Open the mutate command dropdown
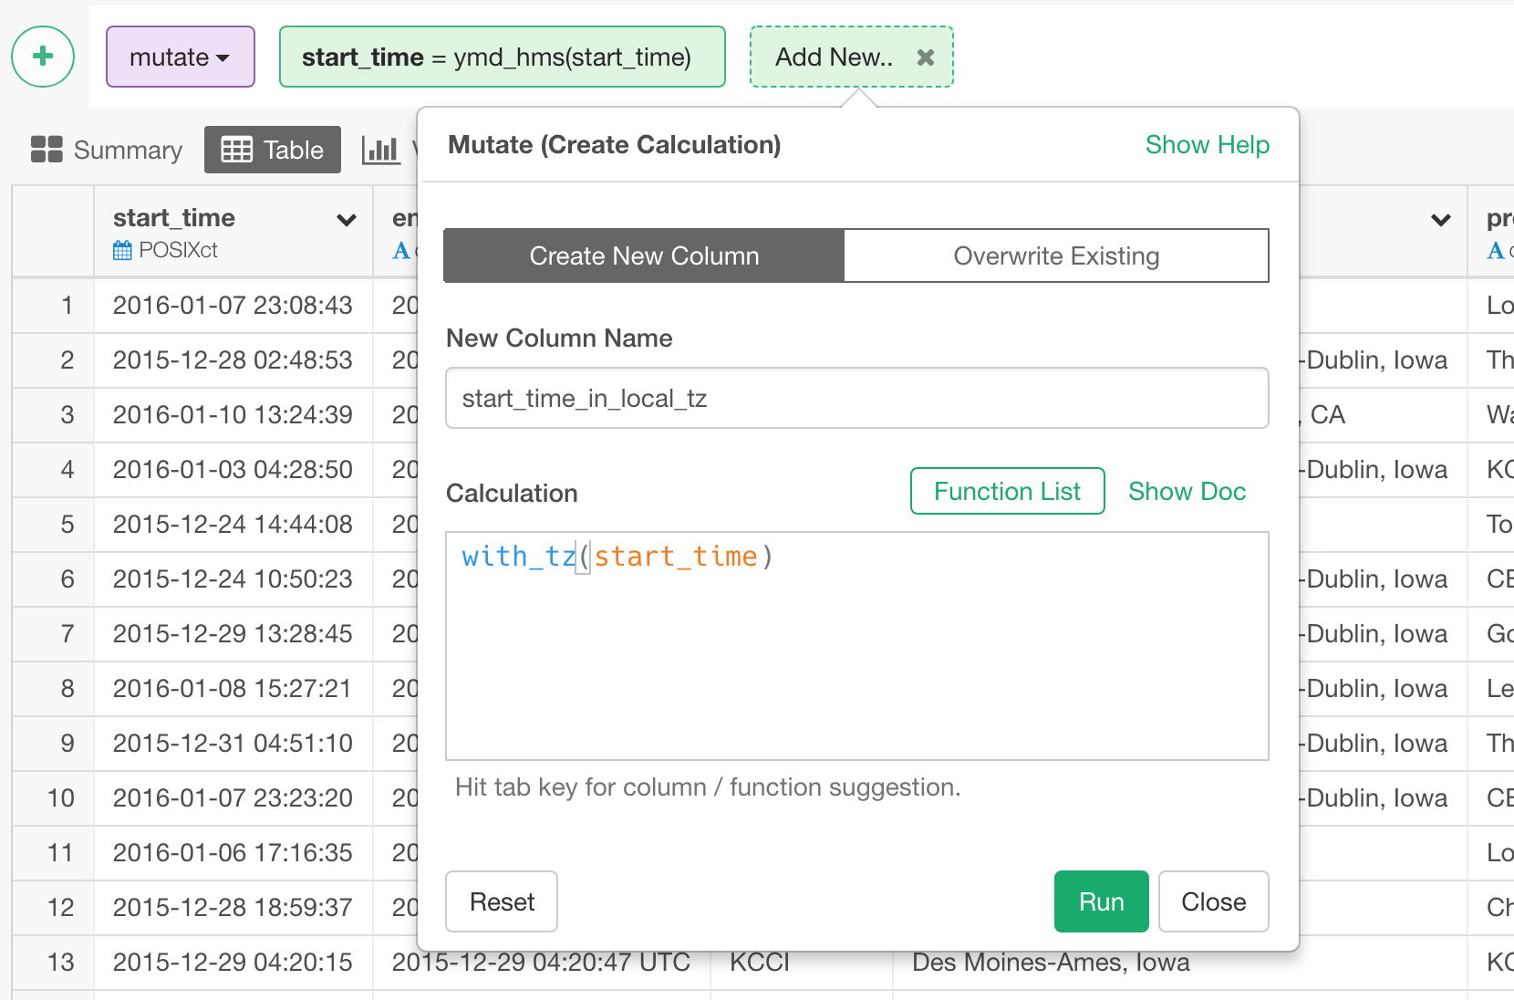This screenshot has height=1000, width=1514. pos(181,57)
